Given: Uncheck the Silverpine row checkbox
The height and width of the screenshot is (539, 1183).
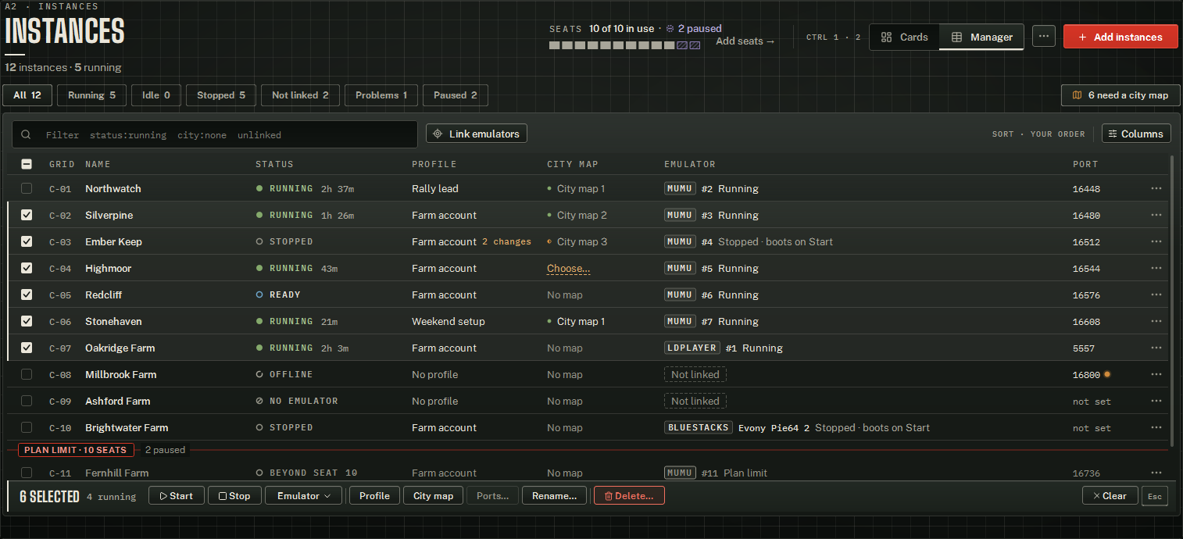Looking at the screenshot, I should tap(27, 215).
